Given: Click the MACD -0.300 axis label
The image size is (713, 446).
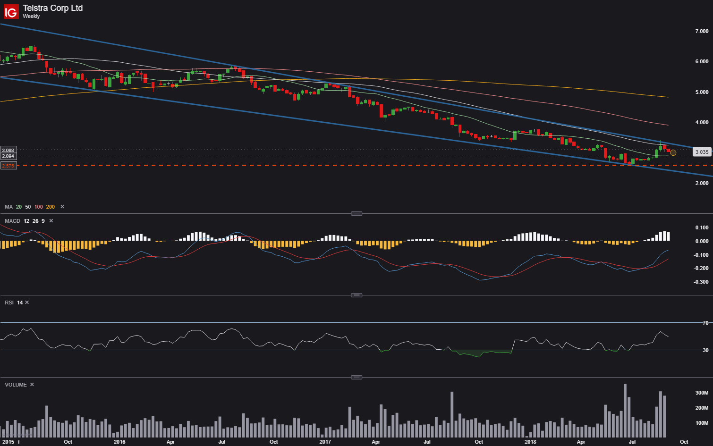Looking at the screenshot, I should click(x=701, y=282).
